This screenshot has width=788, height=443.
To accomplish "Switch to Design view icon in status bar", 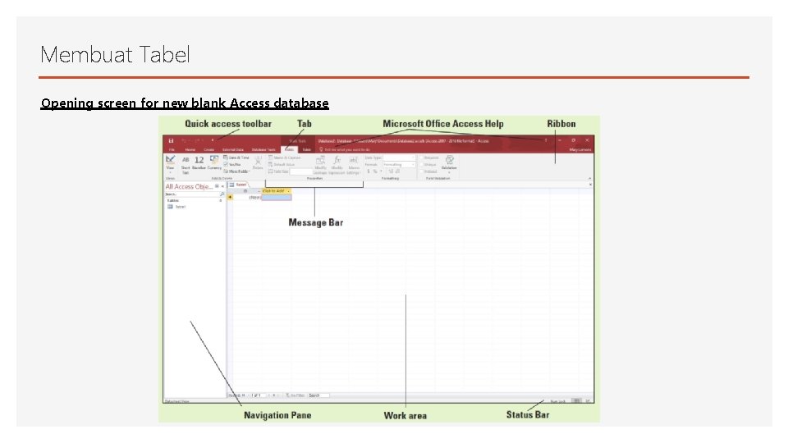I will [x=588, y=401].
